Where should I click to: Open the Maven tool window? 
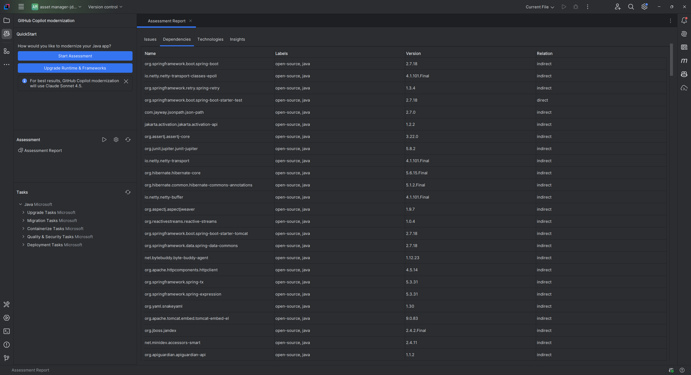click(684, 61)
